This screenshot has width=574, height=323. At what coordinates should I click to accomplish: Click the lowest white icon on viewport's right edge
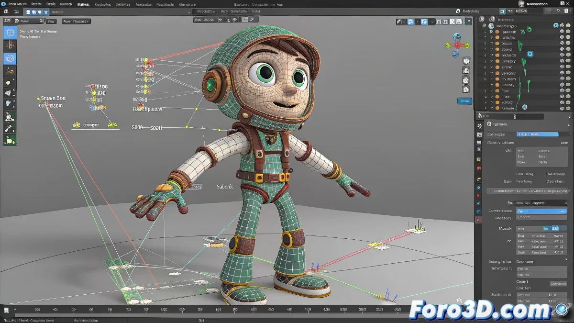coord(465,89)
